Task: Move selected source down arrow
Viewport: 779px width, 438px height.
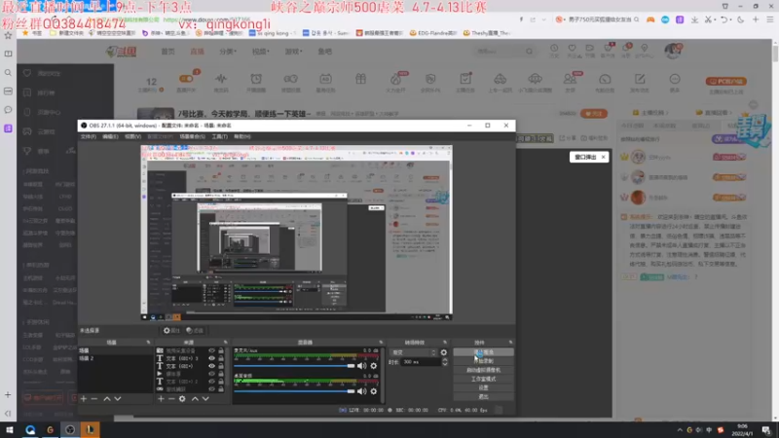Action: click(x=205, y=399)
